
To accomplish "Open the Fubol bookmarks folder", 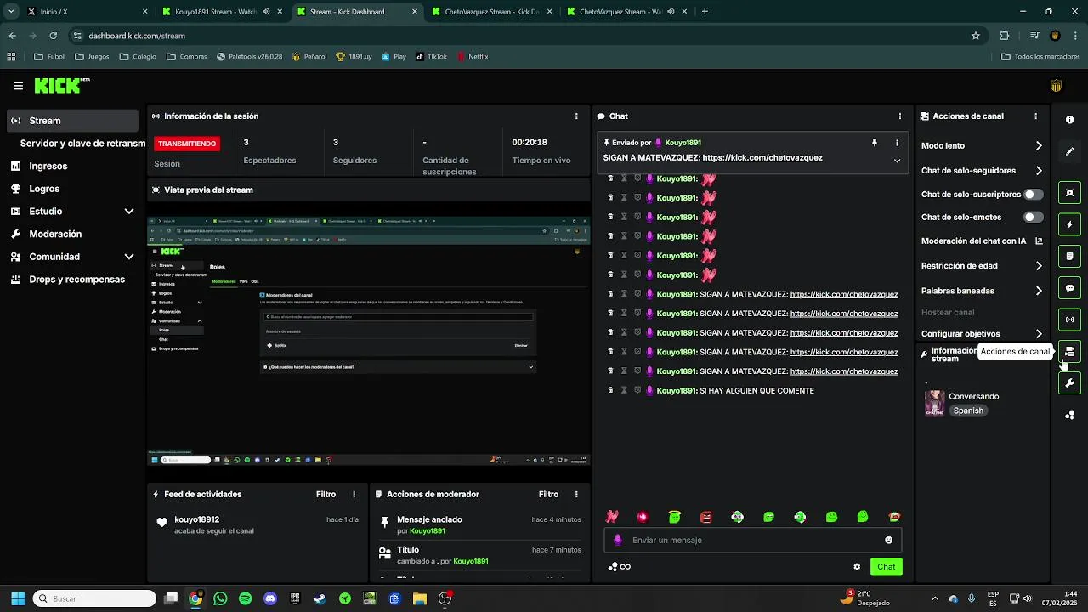I will click(49, 57).
